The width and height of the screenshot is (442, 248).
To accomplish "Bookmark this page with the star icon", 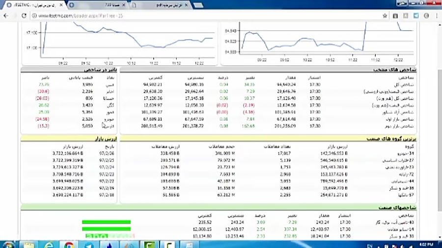I will (x=385, y=16).
